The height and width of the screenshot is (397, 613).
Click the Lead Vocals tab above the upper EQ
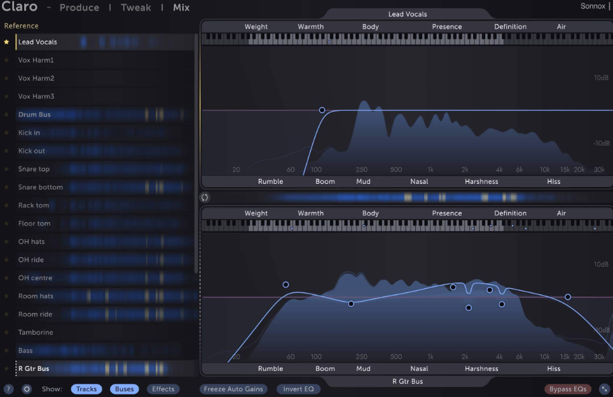click(x=408, y=14)
